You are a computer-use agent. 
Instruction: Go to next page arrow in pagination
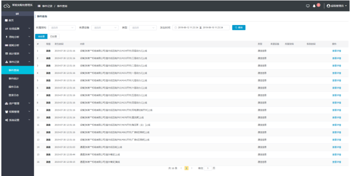[192, 168]
